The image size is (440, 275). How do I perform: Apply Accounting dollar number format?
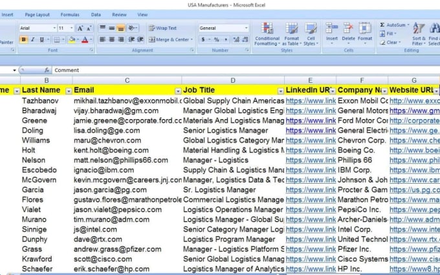[x=203, y=39]
